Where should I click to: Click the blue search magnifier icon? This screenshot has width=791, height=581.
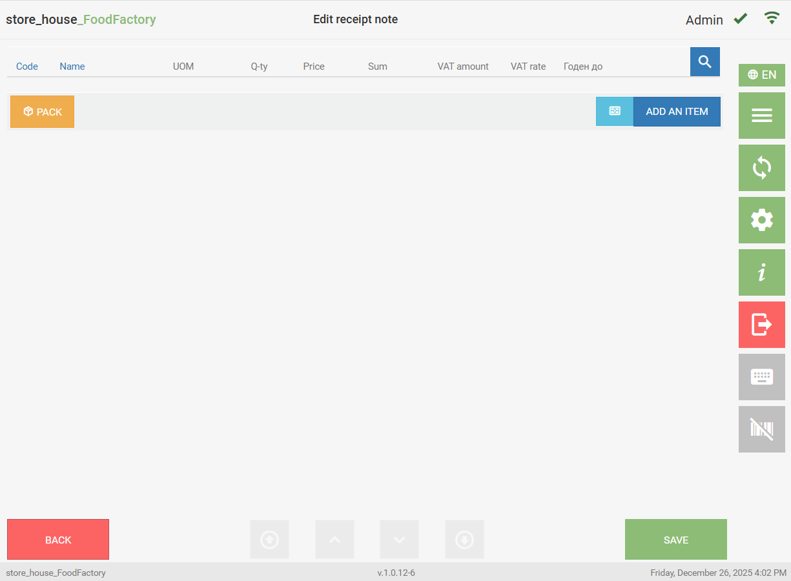pyautogui.click(x=704, y=62)
